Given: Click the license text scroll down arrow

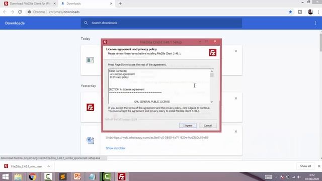Looking at the screenshot, I should pos(212,102).
